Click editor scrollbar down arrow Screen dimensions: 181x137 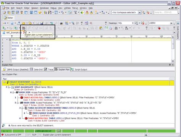point(173,61)
